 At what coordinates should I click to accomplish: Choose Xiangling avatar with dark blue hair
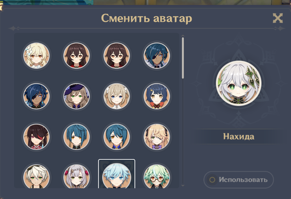(157, 96)
